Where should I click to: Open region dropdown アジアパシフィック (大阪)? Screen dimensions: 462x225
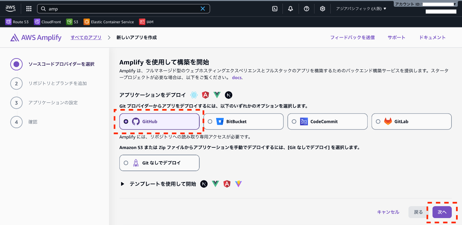coord(361,9)
